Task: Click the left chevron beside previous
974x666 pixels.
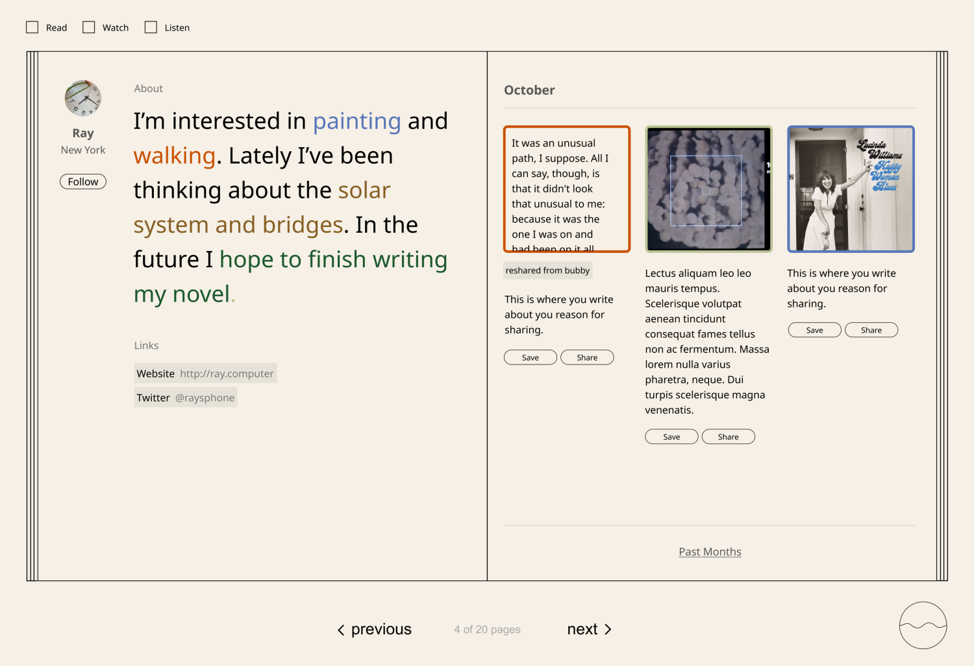Action: [341, 630]
